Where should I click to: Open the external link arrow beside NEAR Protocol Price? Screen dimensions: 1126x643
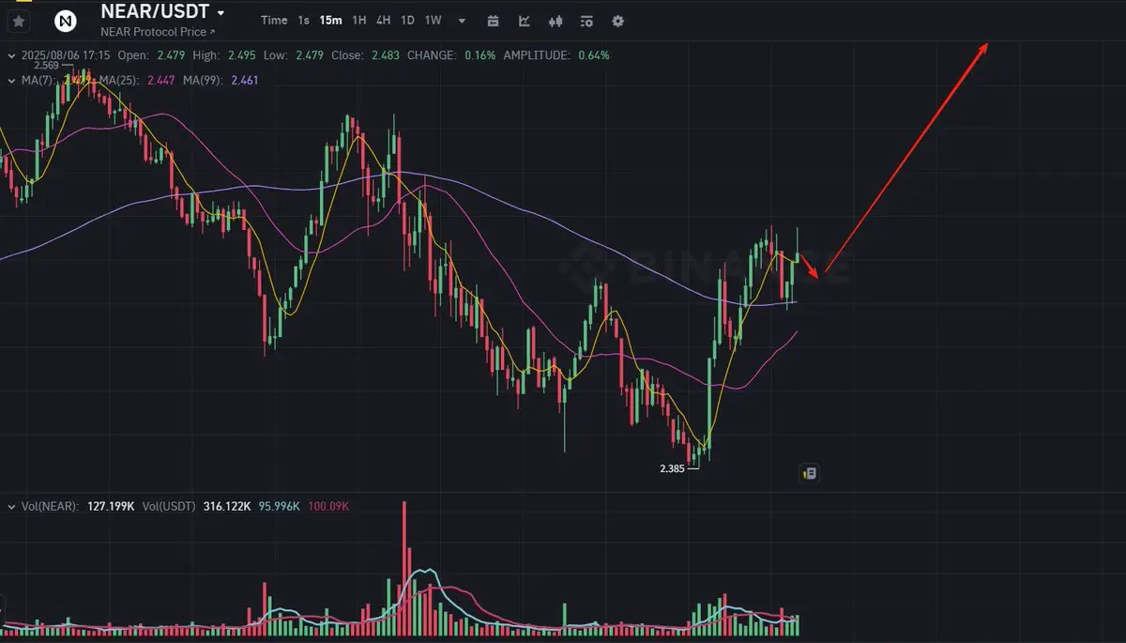(x=212, y=33)
